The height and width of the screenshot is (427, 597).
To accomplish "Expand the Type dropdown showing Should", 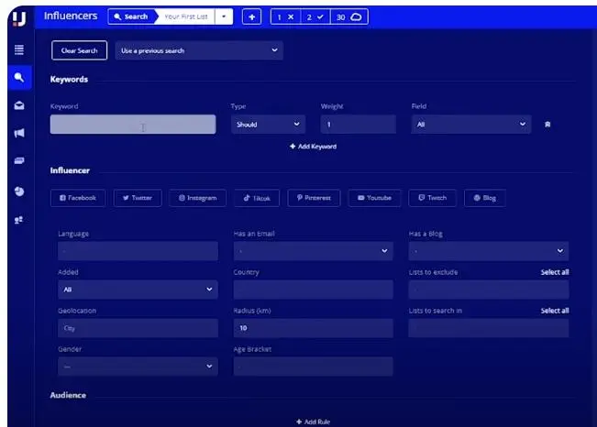I will point(268,125).
